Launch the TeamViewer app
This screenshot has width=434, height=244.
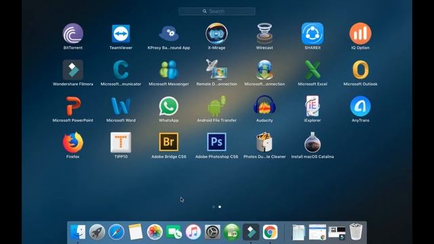(121, 33)
